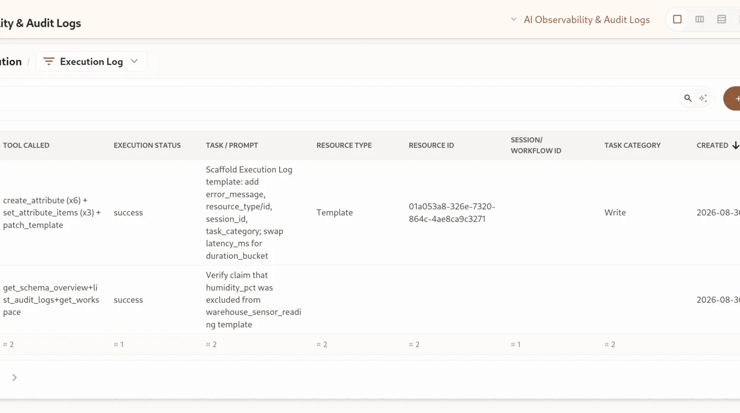740x413 pixels.
Task: Select the single-panel square view icon
Action: pyautogui.click(x=677, y=19)
